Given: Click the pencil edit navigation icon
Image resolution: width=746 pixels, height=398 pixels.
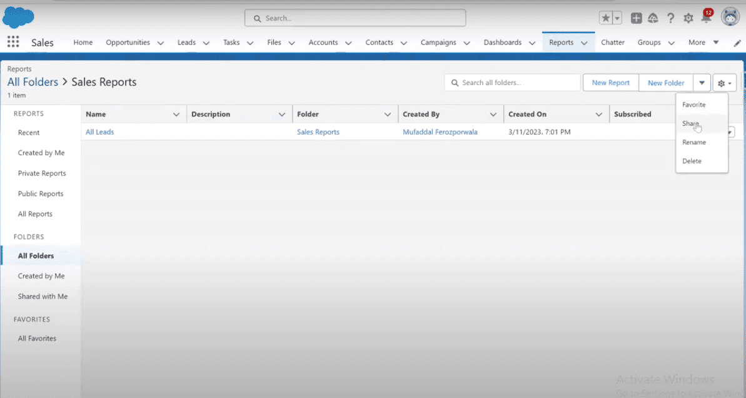Looking at the screenshot, I should click(x=737, y=43).
